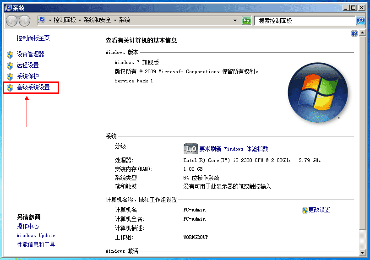
Task: Open 性能信息和工具 link
Action: [x=36, y=244]
